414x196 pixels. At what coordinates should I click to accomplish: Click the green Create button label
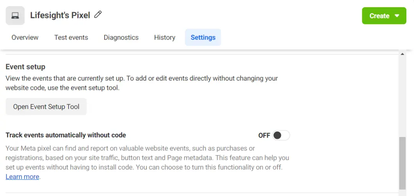(x=379, y=16)
